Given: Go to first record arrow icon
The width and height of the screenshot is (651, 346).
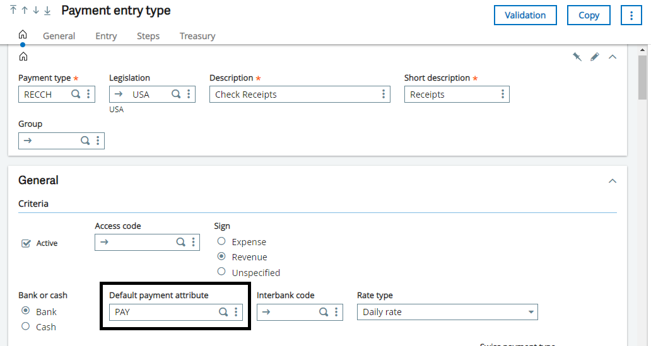Looking at the screenshot, I should tap(13, 10).
